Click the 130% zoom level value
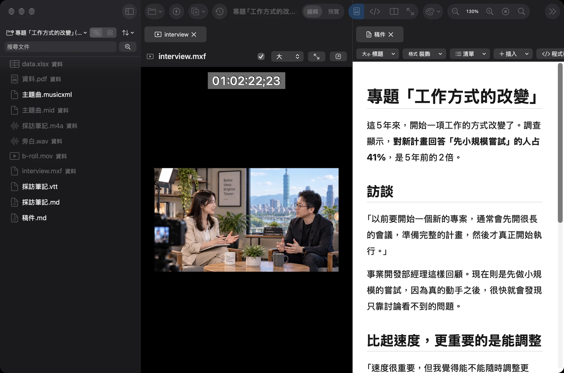The height and width of the screenshot is (373, 564). pos(472,12)
